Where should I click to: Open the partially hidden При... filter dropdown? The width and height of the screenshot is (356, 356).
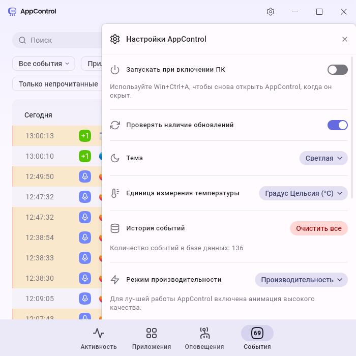coord(92,64)
